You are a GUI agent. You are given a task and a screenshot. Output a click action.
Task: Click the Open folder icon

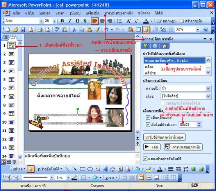tap(16, 29)
